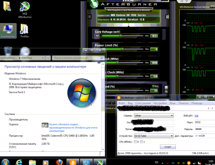Viewport: 215px width, 165px height.
Task: Open the volume tray icon
Action: pos(199,163)
